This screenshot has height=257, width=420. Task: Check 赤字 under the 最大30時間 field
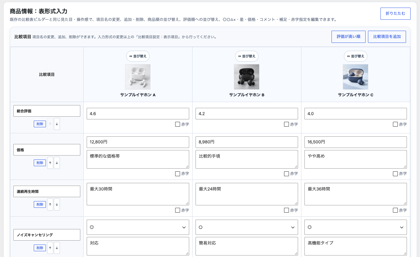coord(178,210)
